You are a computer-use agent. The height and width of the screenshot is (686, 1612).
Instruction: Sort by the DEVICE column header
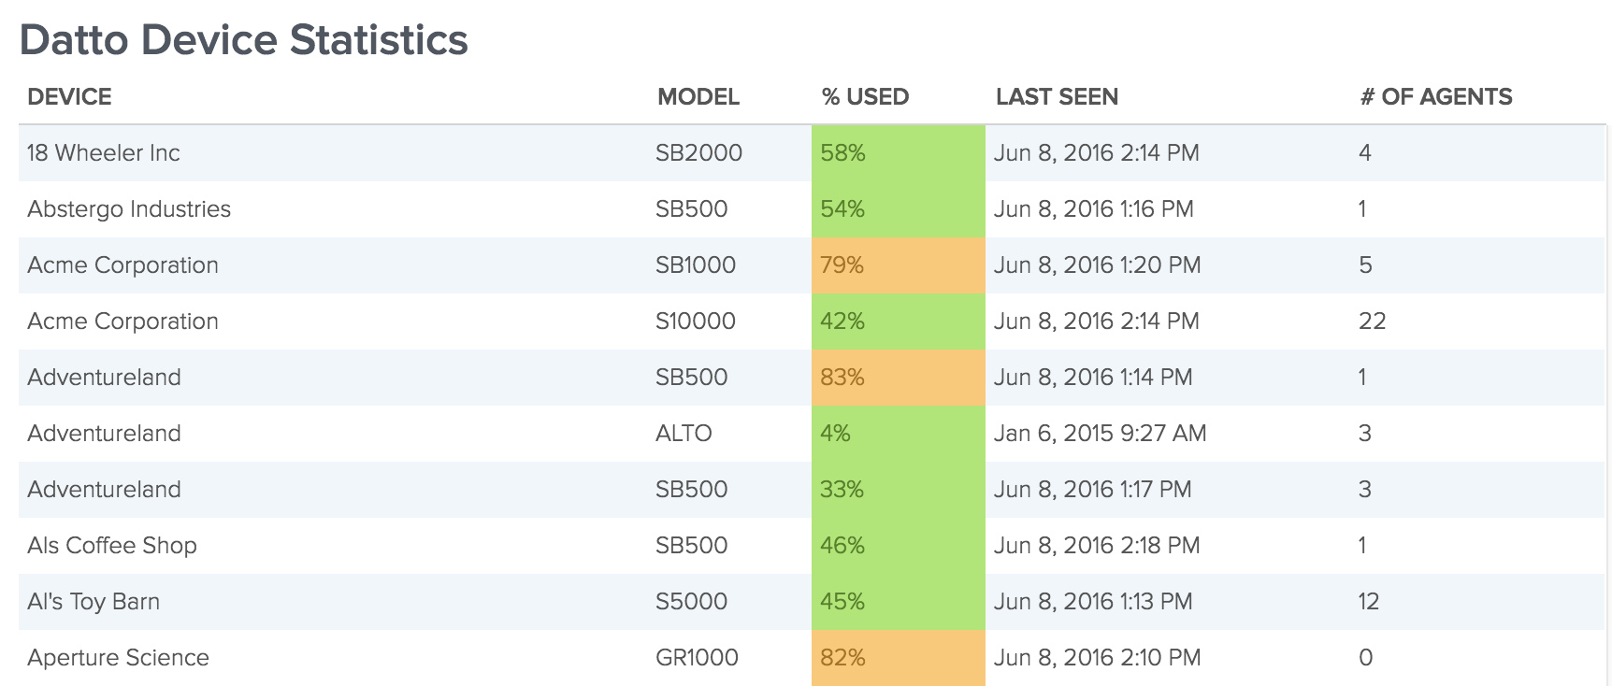pyautogui.click(x=69, y=97)
